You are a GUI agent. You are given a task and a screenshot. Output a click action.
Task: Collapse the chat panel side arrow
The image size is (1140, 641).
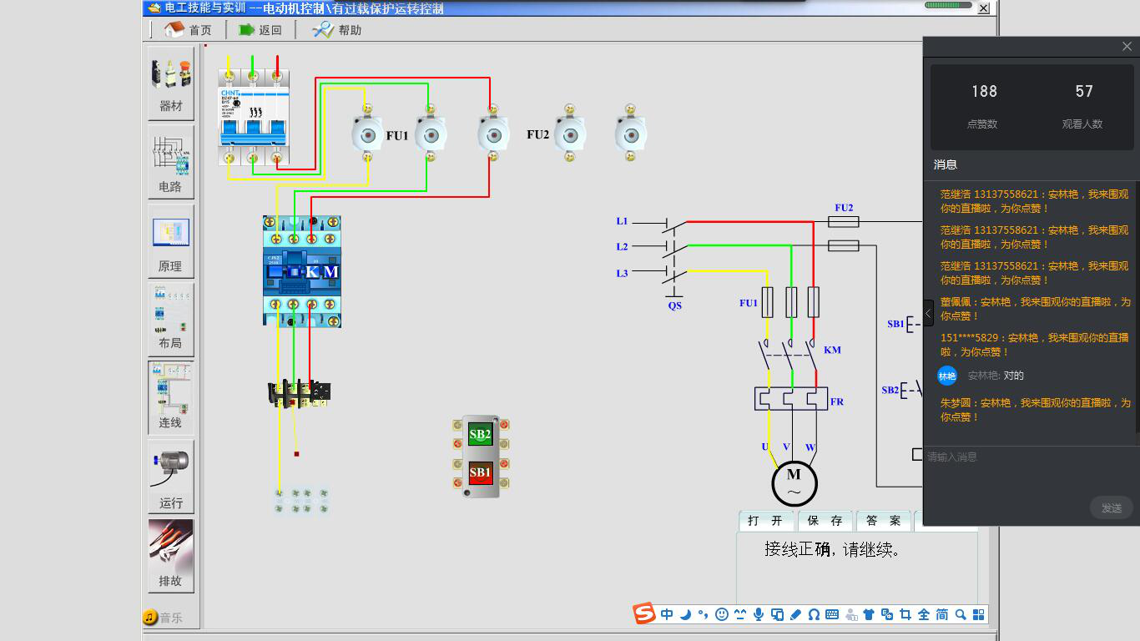click(x=928, y=313)
